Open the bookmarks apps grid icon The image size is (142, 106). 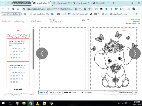25,14
